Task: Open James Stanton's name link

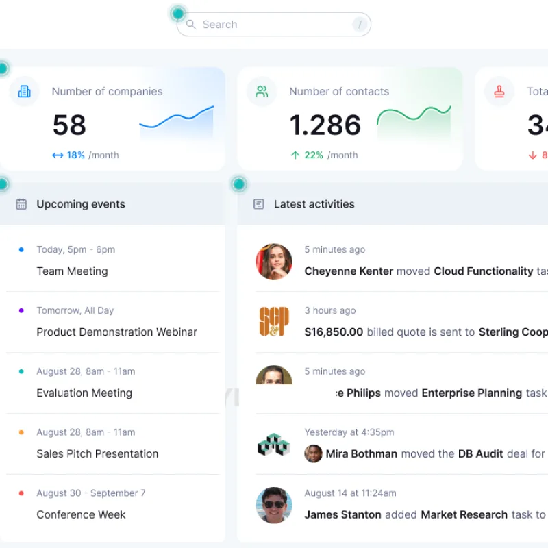Action: [x=343, y=514]
